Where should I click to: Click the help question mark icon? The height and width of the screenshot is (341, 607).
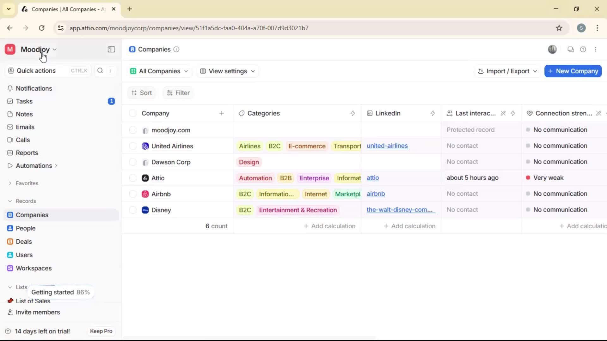pos(583,49)
